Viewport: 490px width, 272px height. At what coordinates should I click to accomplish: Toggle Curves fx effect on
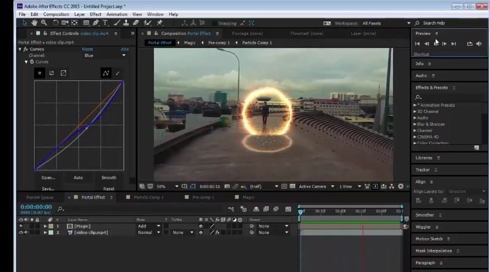point(26,49)
